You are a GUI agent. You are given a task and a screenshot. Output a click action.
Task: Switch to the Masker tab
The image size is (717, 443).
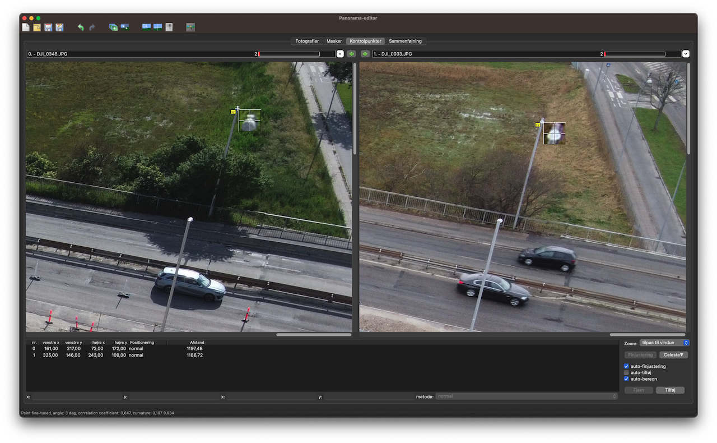coord(334,41)
